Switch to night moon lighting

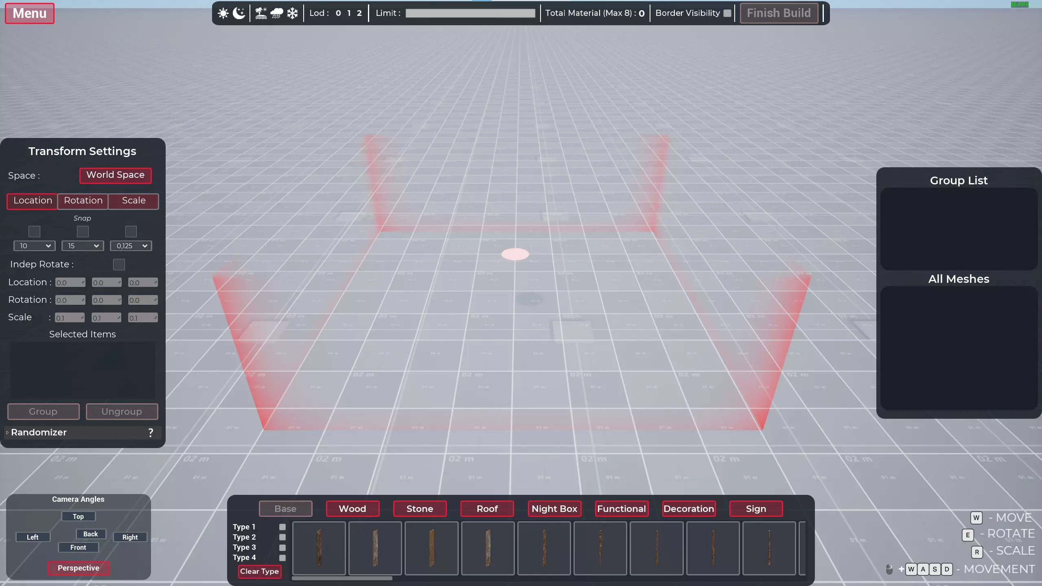pos(239,13)
